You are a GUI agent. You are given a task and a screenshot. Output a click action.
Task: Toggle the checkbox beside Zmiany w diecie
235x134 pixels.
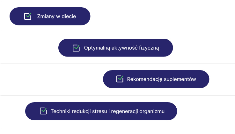coord(28,16)
